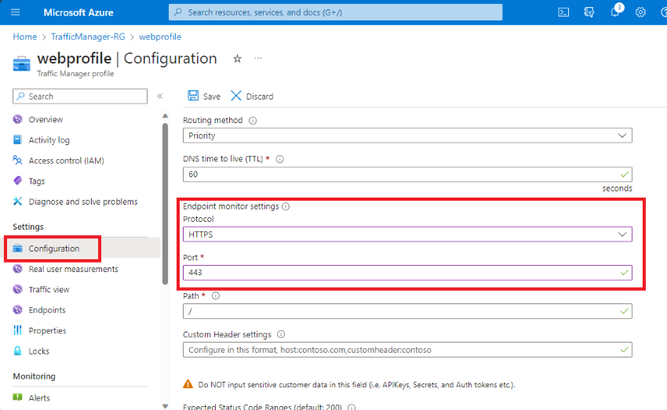Open Cloud Shell from the top bar
The height and width of the screenshot is (410, 667).
click(563, 13)
